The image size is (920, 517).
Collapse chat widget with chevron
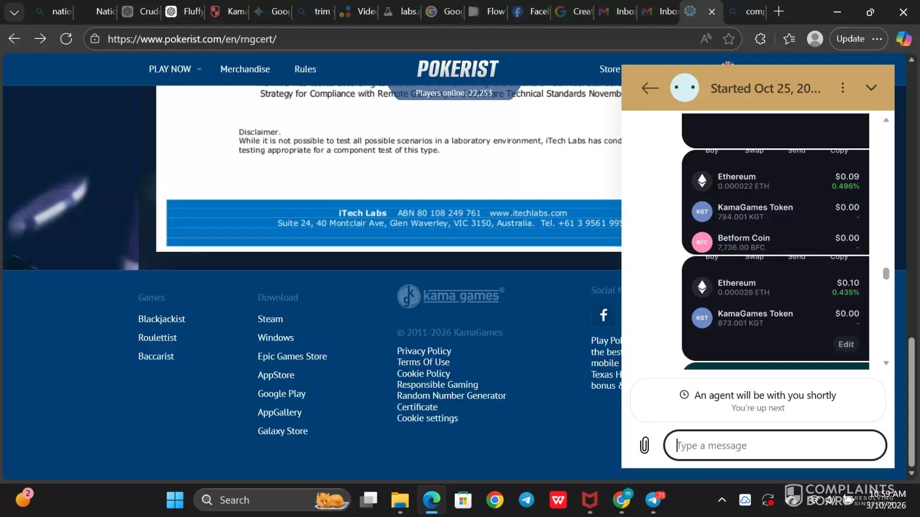[871, 88]
